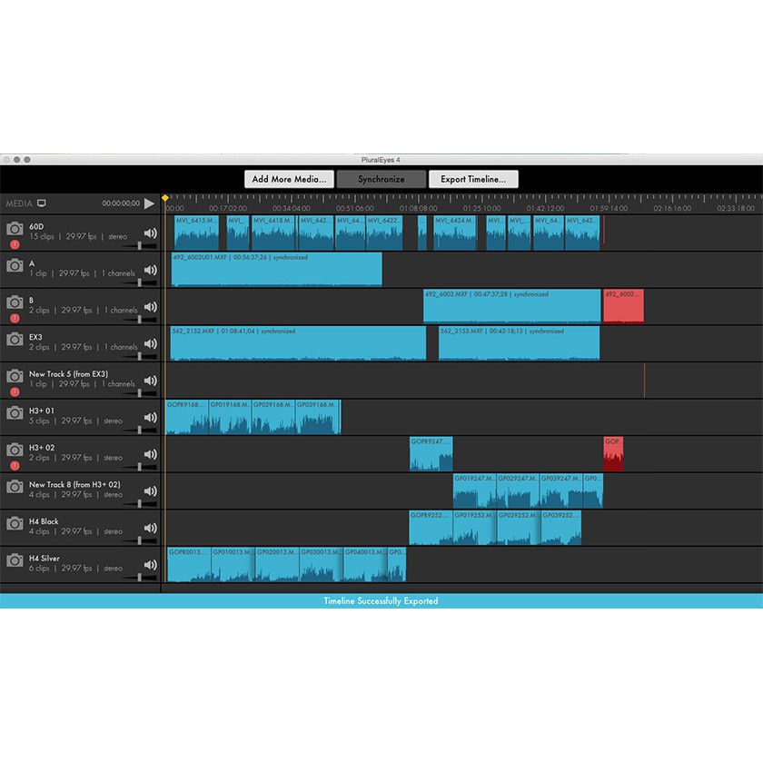
Task: Click the red warning badge on New Track 5
Action: 15,391
